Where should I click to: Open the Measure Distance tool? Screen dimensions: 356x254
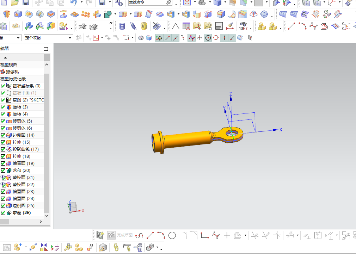pos(230,26)
